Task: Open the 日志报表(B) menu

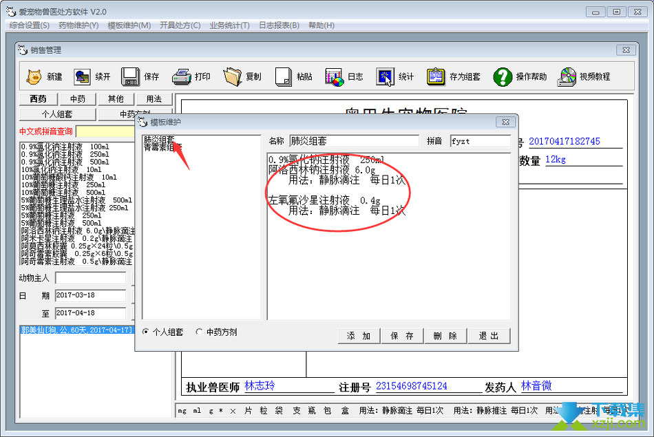Action: [279, 25]
